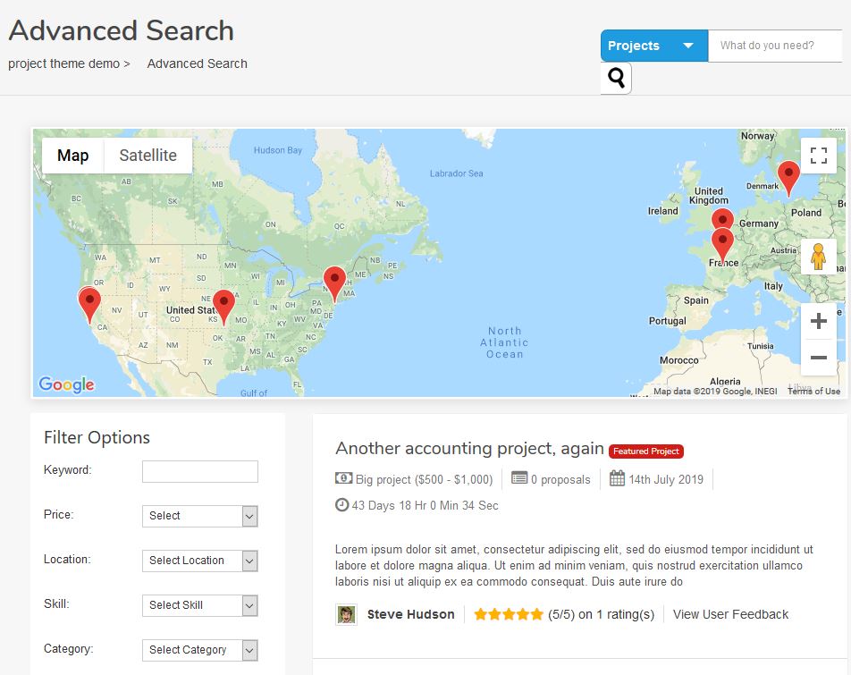Switch to the Satellite view tab
This screenshot has height=675, width=851.
point(148,156)
